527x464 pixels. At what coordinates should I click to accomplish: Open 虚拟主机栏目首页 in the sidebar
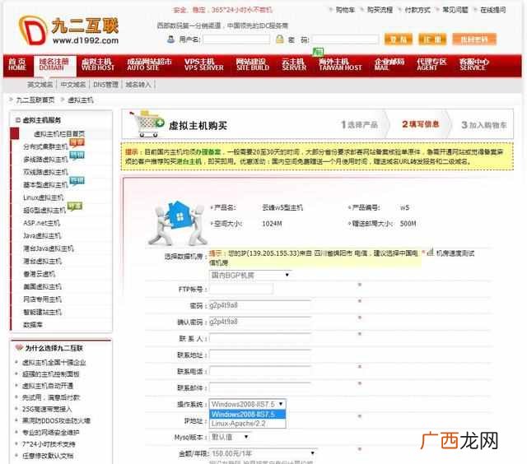click(59, 134)
